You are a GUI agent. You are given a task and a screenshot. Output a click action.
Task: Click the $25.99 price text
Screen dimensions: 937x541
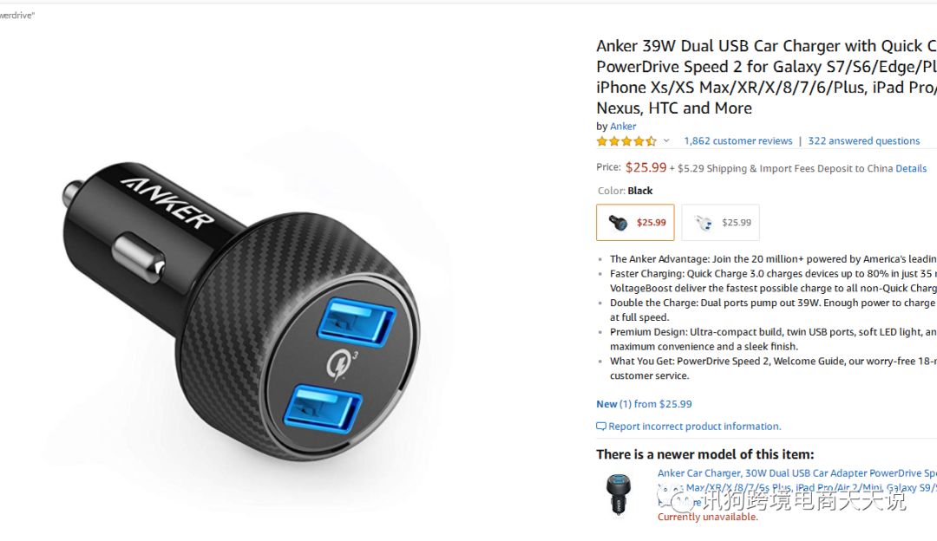pos(646,168)
